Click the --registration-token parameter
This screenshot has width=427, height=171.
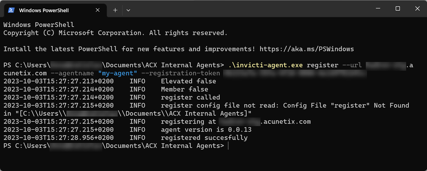181,73
